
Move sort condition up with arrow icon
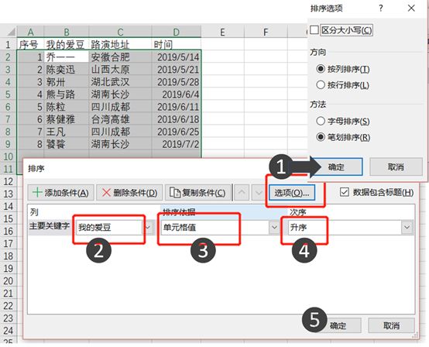pos(242,193)
